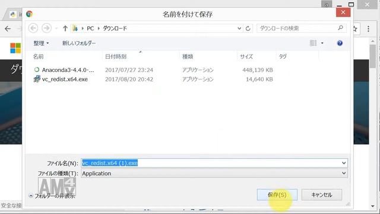Refresh the Downloads folder listing
Viewport: 380px width, 214px height.
[248, 29]
